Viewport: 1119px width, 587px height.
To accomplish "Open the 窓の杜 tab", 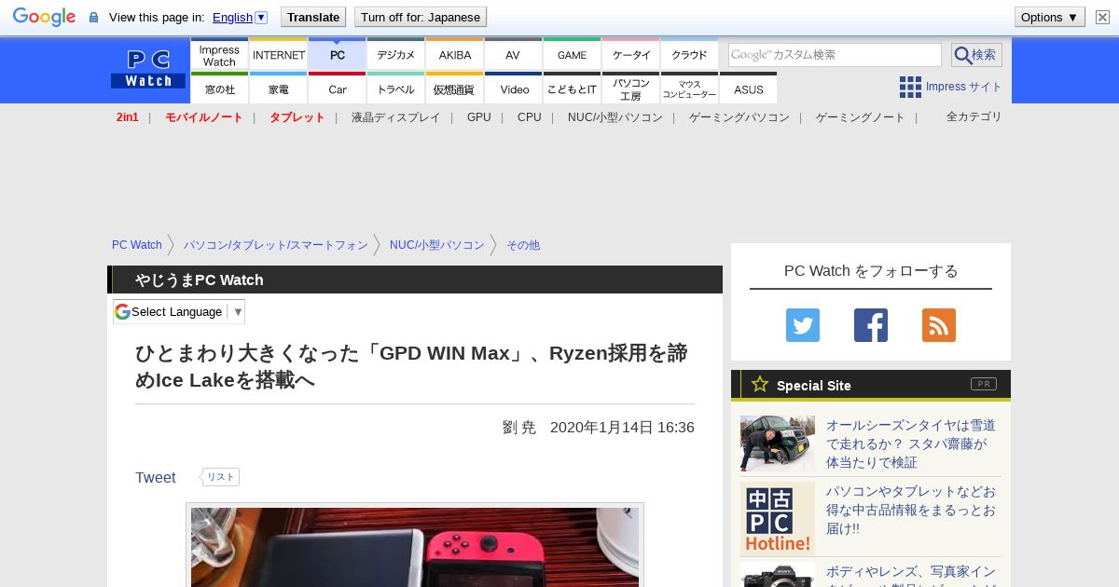I will (219, 89).
